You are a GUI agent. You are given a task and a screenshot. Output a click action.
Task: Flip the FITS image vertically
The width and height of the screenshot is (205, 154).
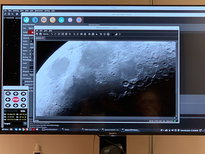(x=85, y=34)
